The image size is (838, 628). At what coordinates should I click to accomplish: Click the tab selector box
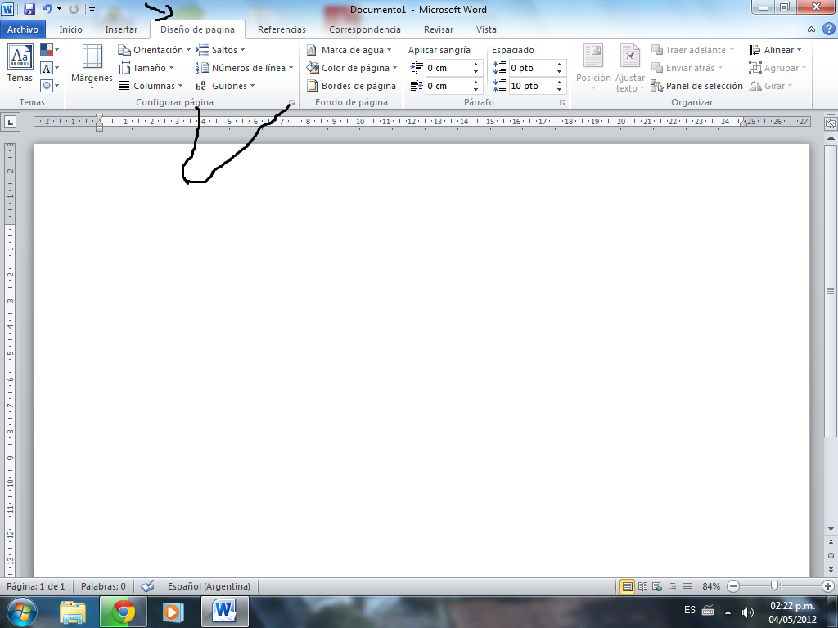[10, 122]
